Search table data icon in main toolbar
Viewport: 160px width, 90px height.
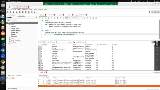pyautogui.click(x=32, y=12)
